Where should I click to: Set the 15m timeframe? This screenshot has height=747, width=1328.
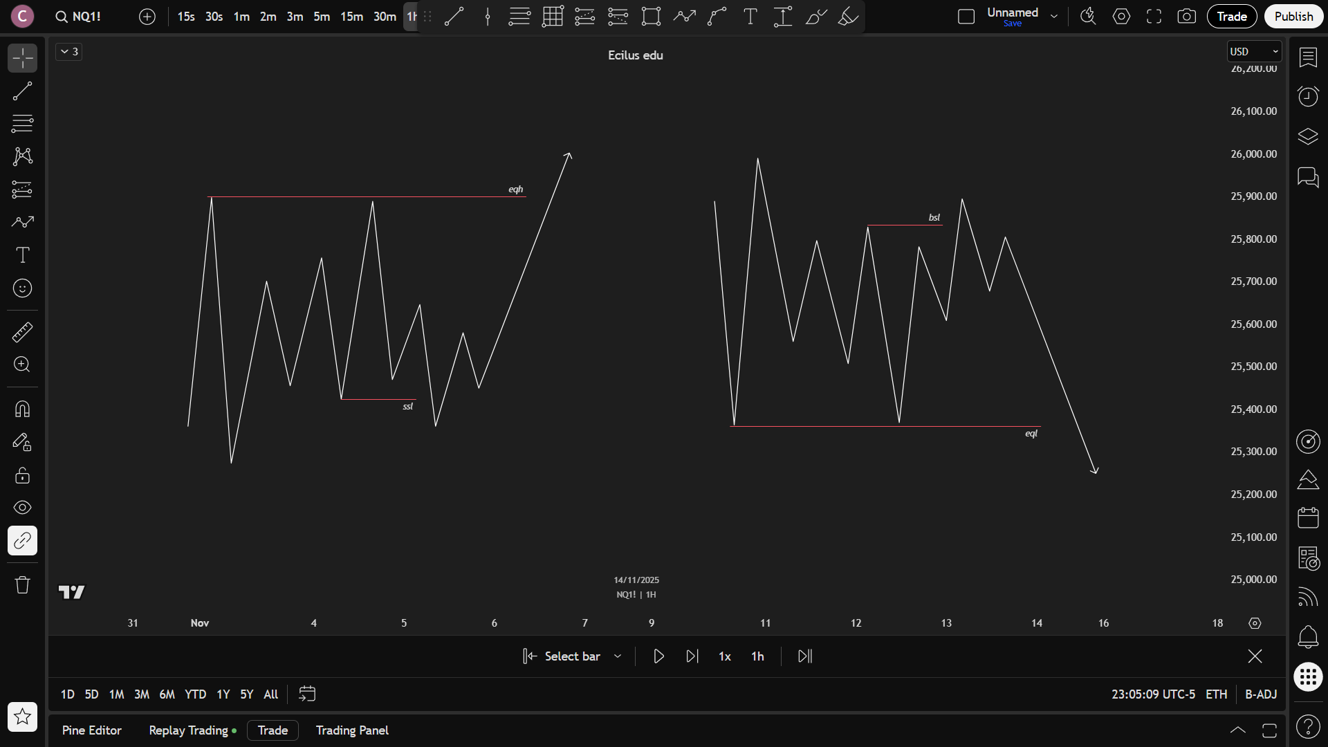coord(351,17)
